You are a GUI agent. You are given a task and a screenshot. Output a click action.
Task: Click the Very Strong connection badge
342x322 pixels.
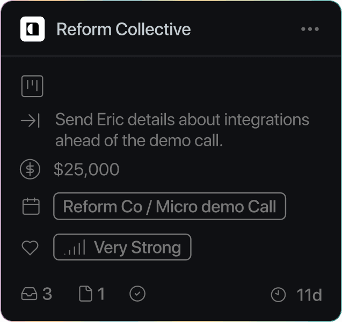pyautogui.click(x=122, y=248)
